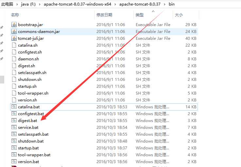Select the commons-daemon.jar file name

click(39, 32)
